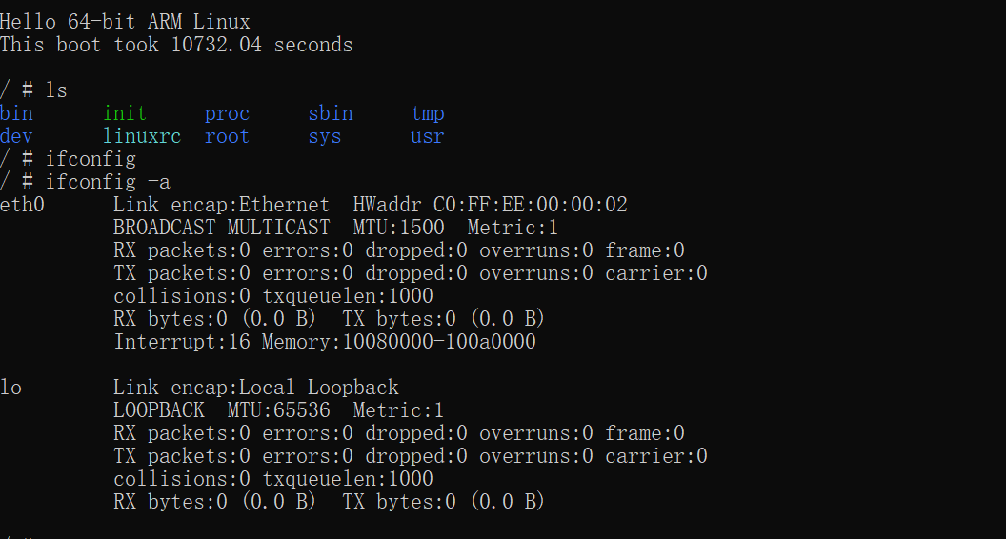Click the eth0 interface label
Screen dimensions: 1006x539
click(x=22, y=205)
